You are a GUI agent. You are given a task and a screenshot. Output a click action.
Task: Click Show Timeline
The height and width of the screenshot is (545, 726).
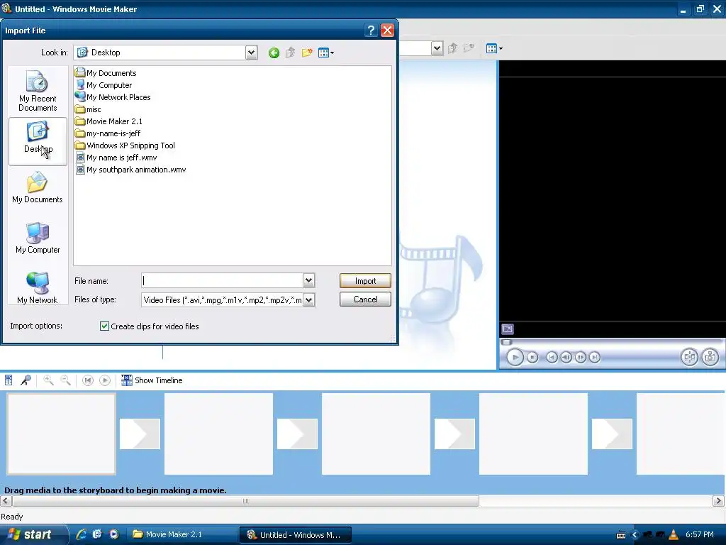coord(152,380)
